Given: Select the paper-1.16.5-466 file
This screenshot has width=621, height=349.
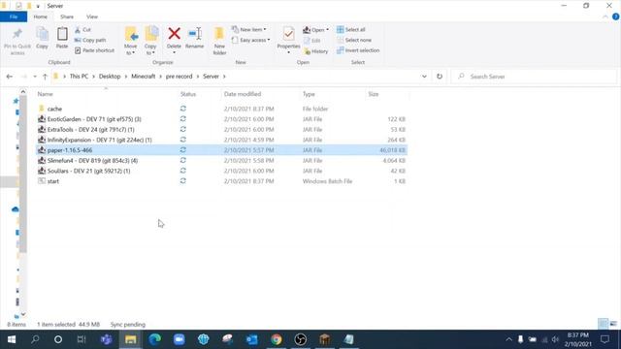Looking at the screenshot, I should tap(221, 150).
